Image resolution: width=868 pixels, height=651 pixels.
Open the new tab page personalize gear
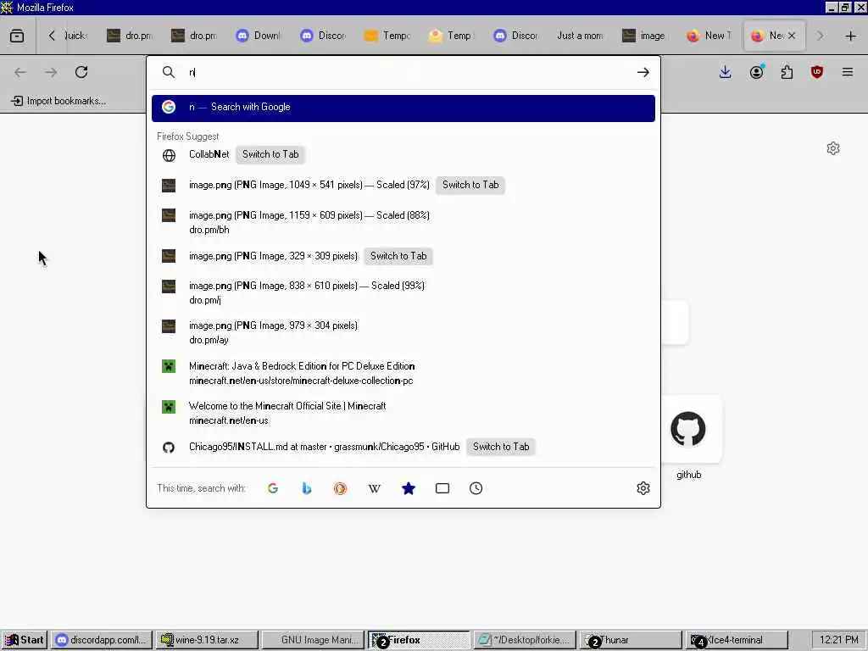(x=833, y=148)
